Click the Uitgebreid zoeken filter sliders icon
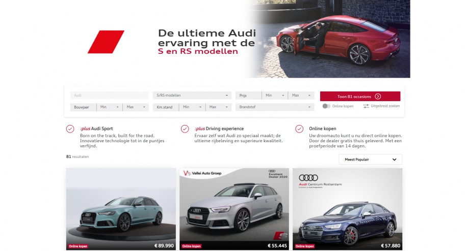Screen dimensions: 468x251 (366, 106)
